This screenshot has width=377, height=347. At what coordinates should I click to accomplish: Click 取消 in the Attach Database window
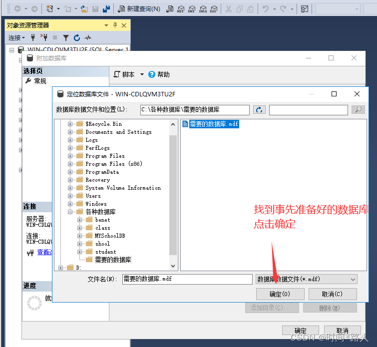point(343,331)
